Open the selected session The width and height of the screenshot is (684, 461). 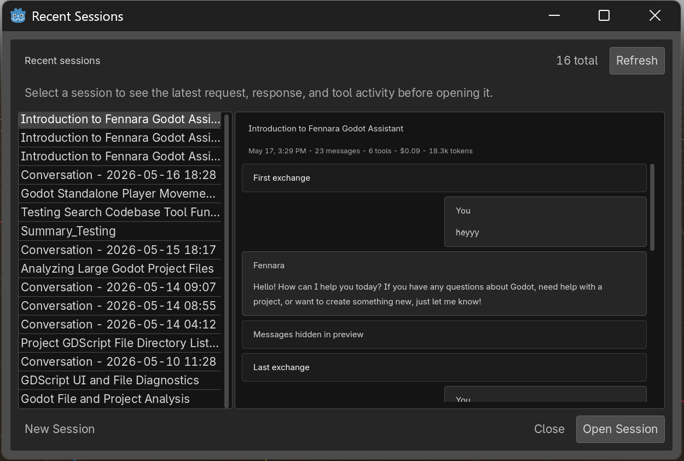pyautogui.click(x=620, y=429)
